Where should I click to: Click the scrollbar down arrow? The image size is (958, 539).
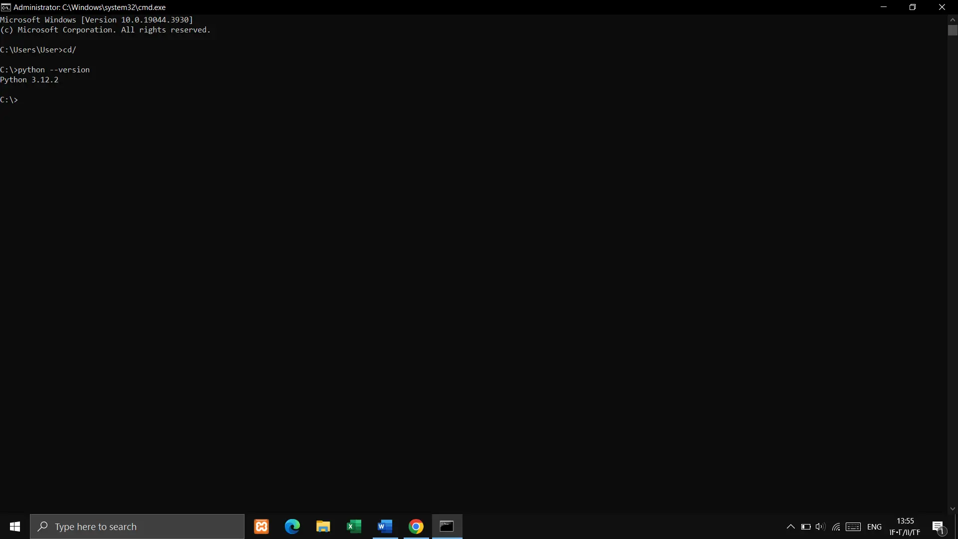click(953, 509)
